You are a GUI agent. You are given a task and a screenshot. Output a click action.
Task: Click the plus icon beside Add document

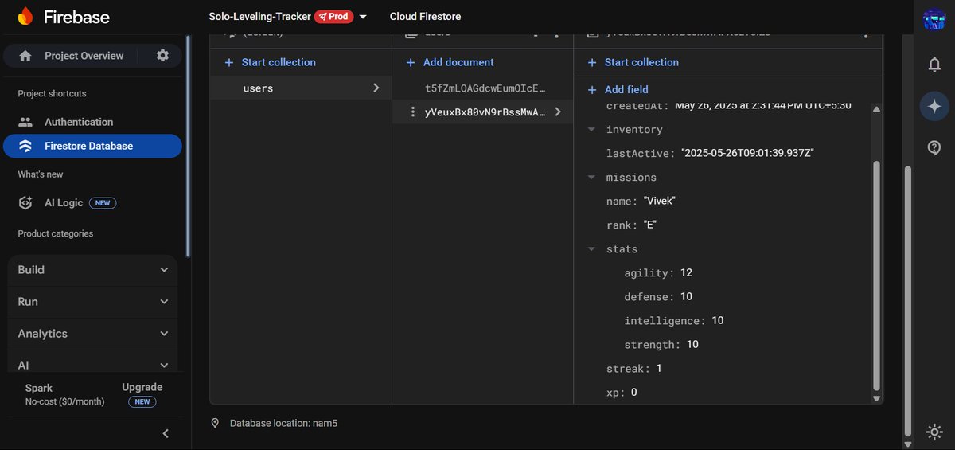(411, 62)
